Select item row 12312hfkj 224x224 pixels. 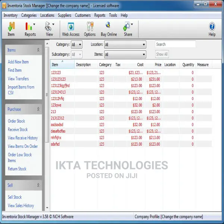131,99
